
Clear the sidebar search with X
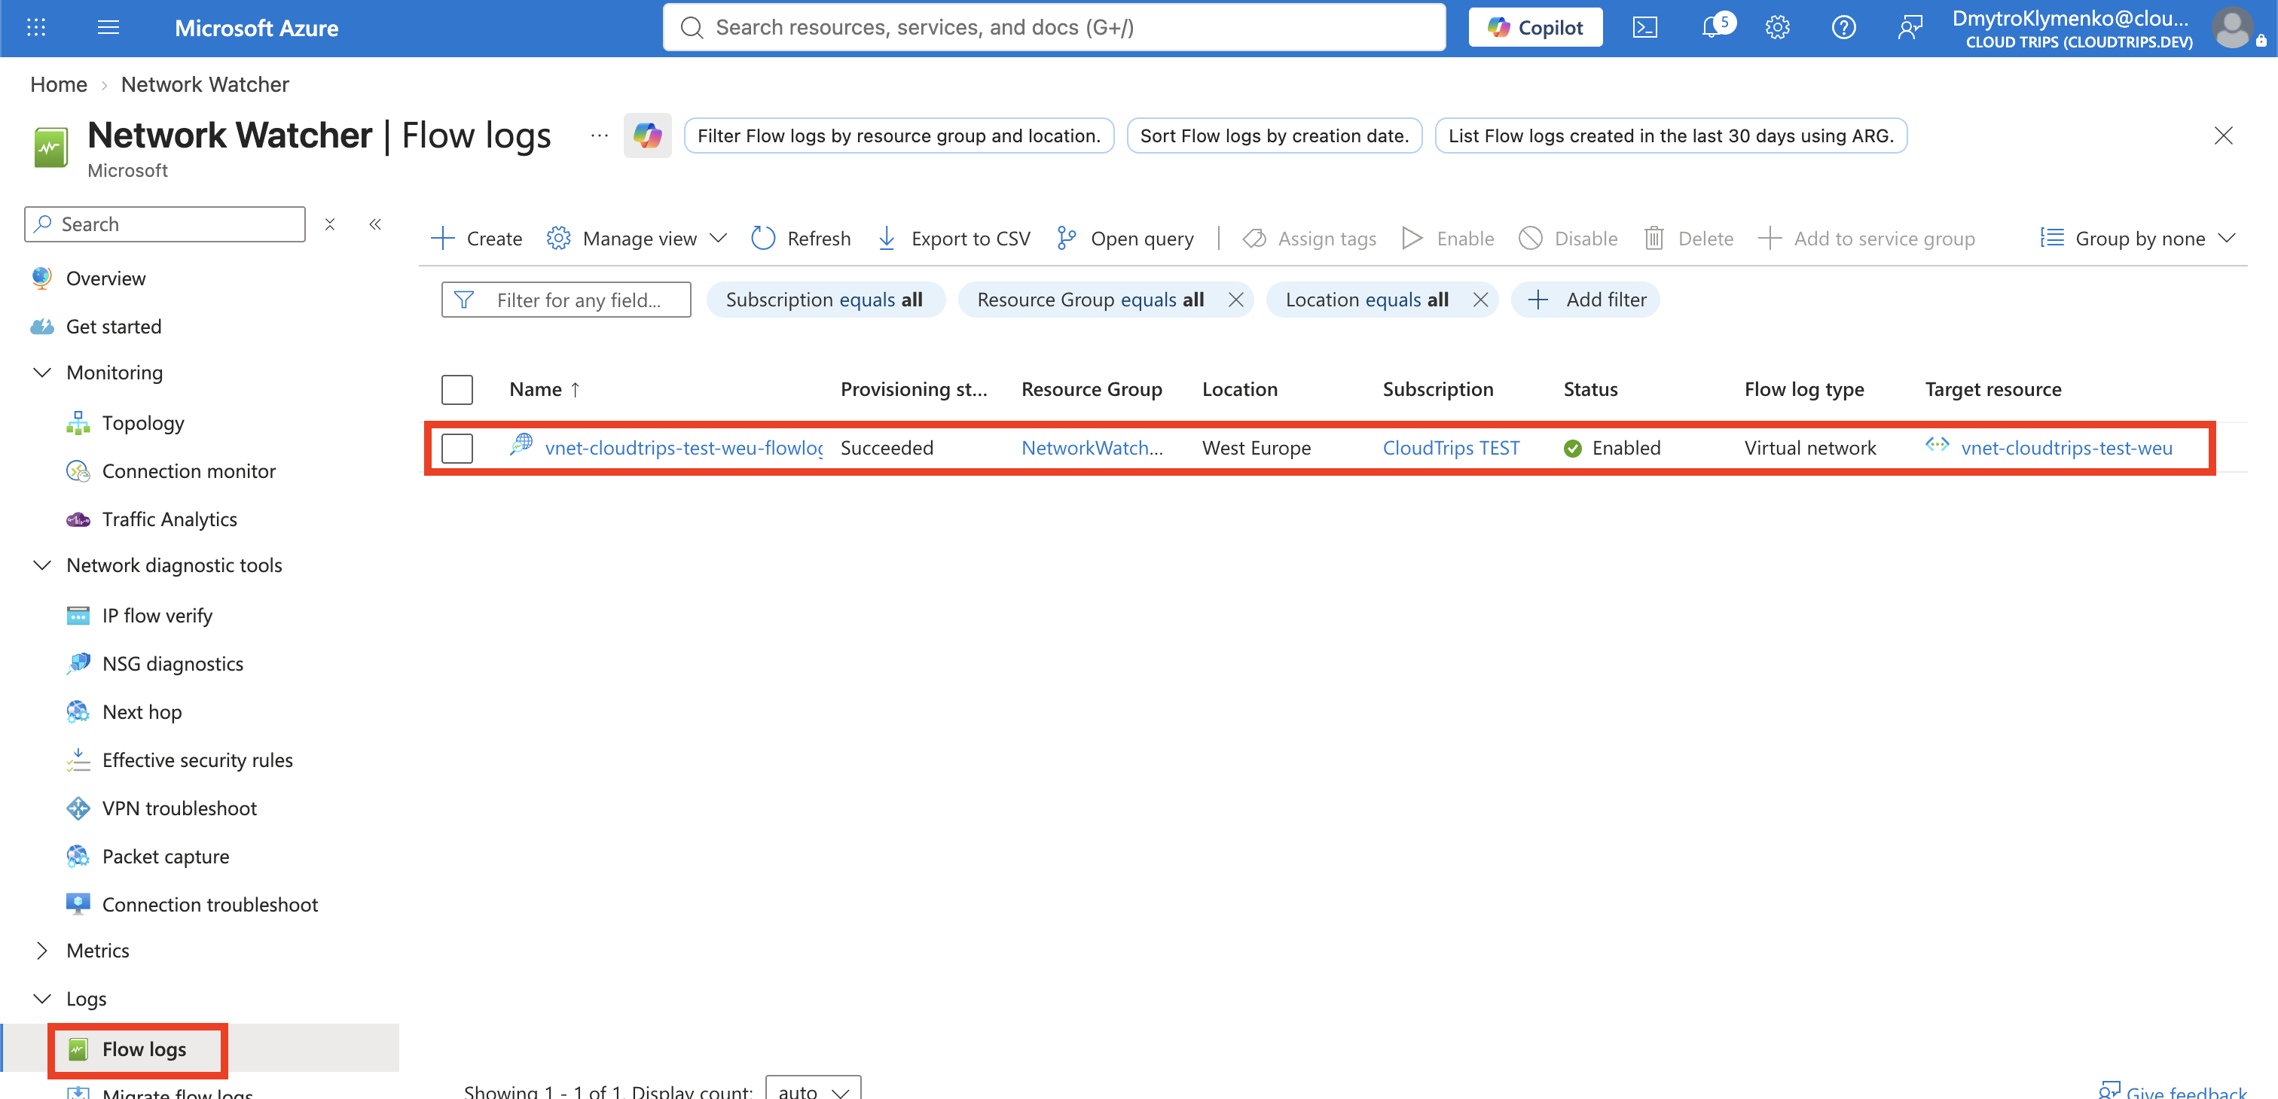[330, 224]
